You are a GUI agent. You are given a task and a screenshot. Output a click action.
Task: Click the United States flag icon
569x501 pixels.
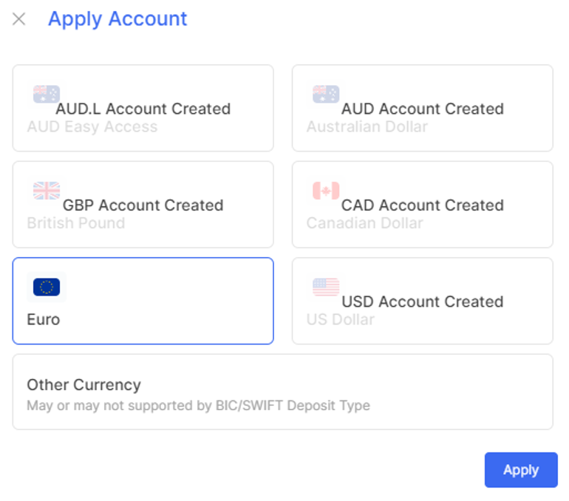(326, 287)
